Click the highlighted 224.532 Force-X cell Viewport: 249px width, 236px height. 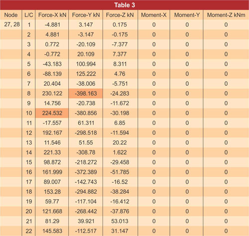point(52,113)
